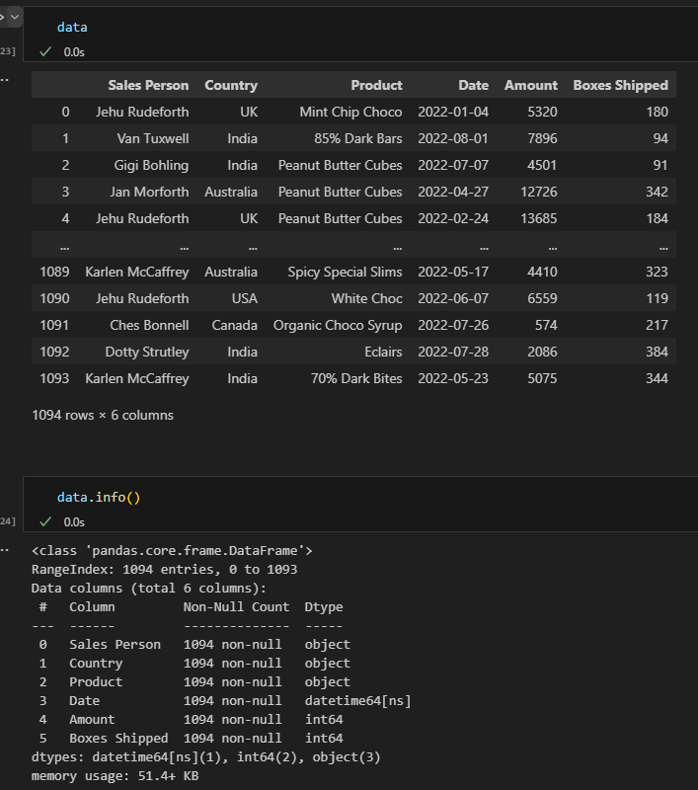The height and width of the screenshot is (790, 698).
Task: Select 'White Choc' product cell
Action: tap(366, 299)
